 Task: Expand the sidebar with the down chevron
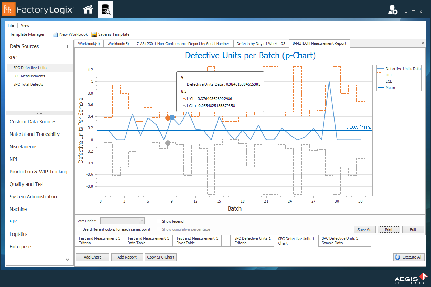pyautogui.click(x=68, y=259)
